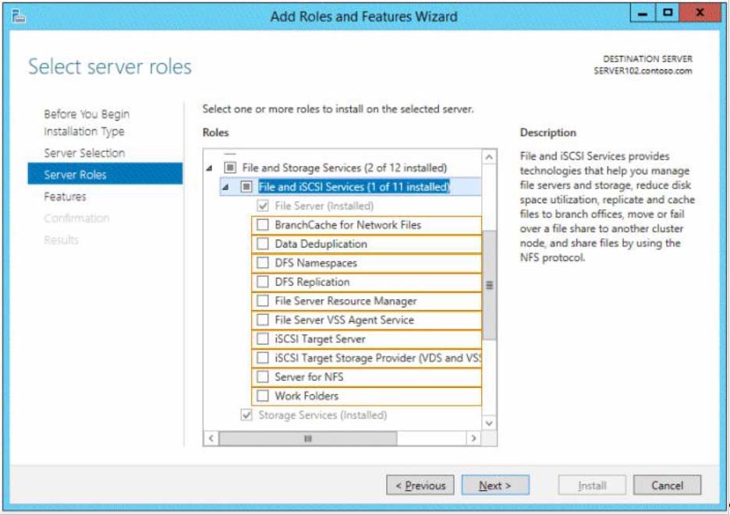Open the Server Selection step
Screen dimensions: 730x515
(84, 153)
